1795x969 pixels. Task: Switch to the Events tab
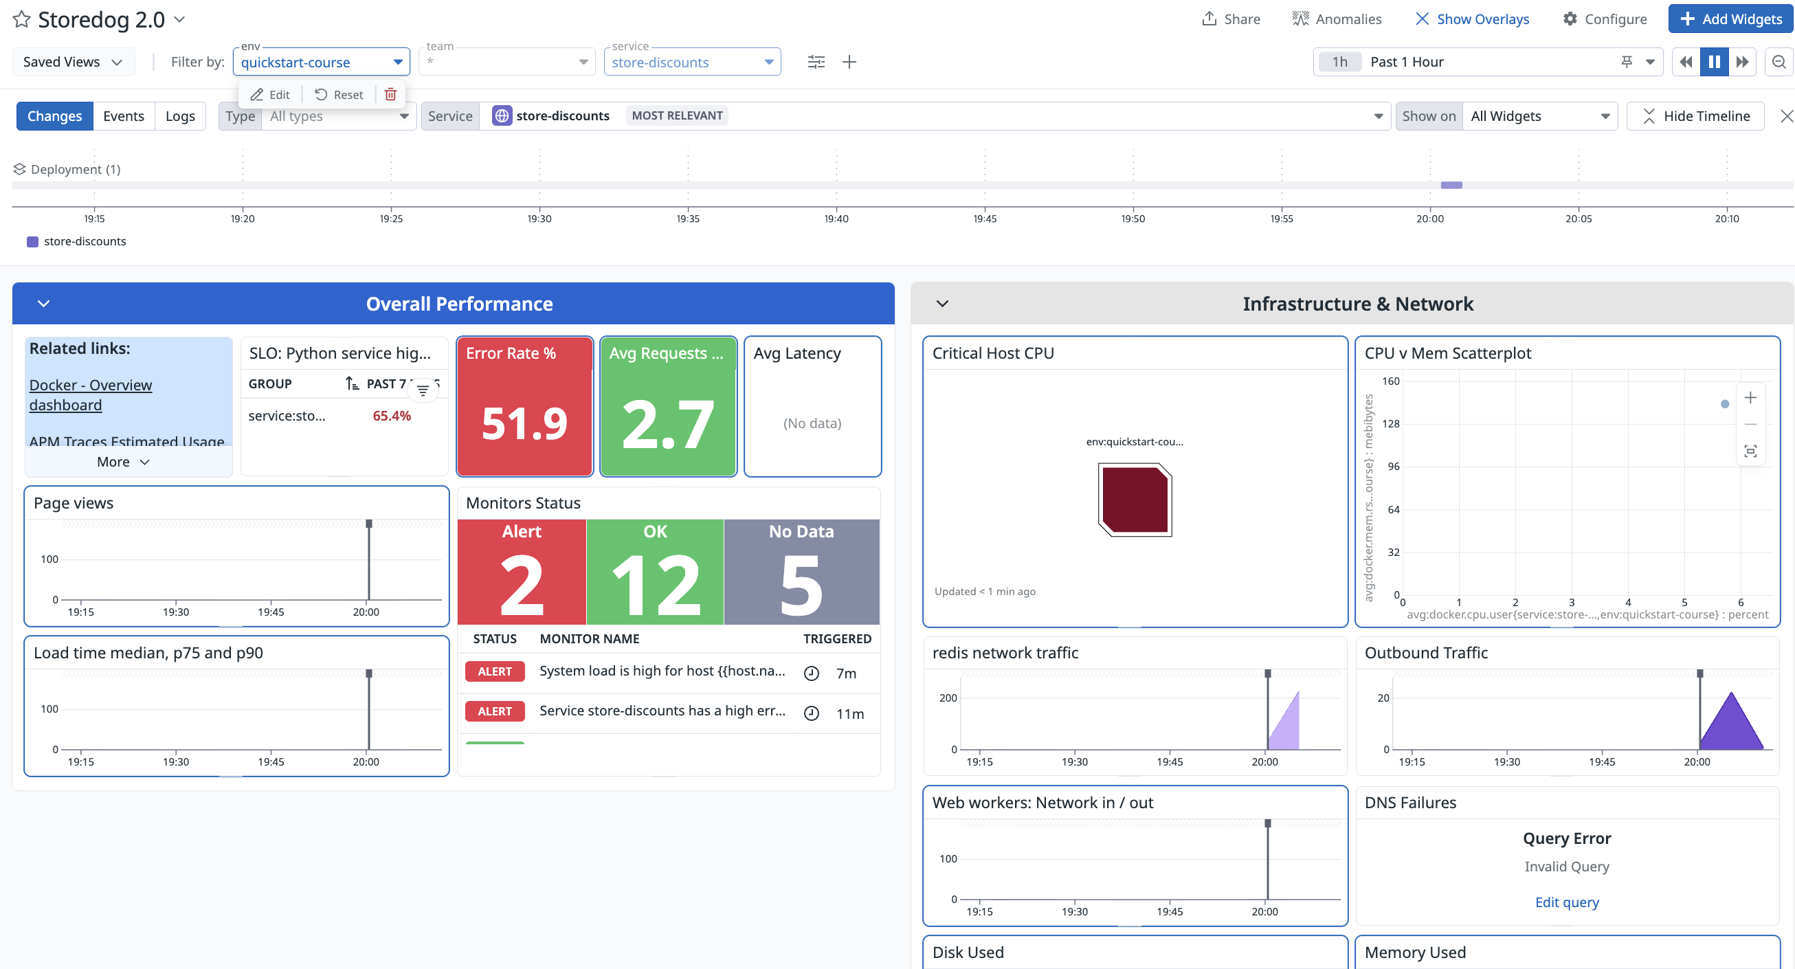[123, 116]
